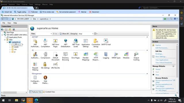Open .NET Trust Levels feature
Image resolution: width=184 pixels, height=103 pixels.
pos(76,43)
